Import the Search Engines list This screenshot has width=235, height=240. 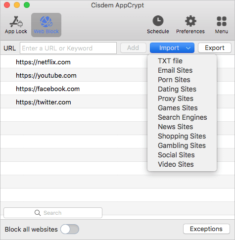[183, 117]
